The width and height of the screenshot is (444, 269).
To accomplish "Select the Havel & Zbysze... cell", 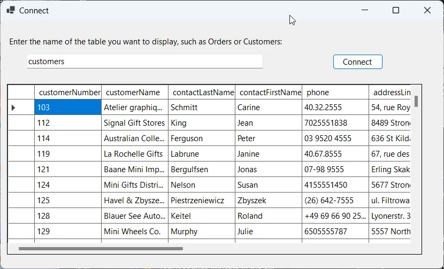I will click(134, 201).
